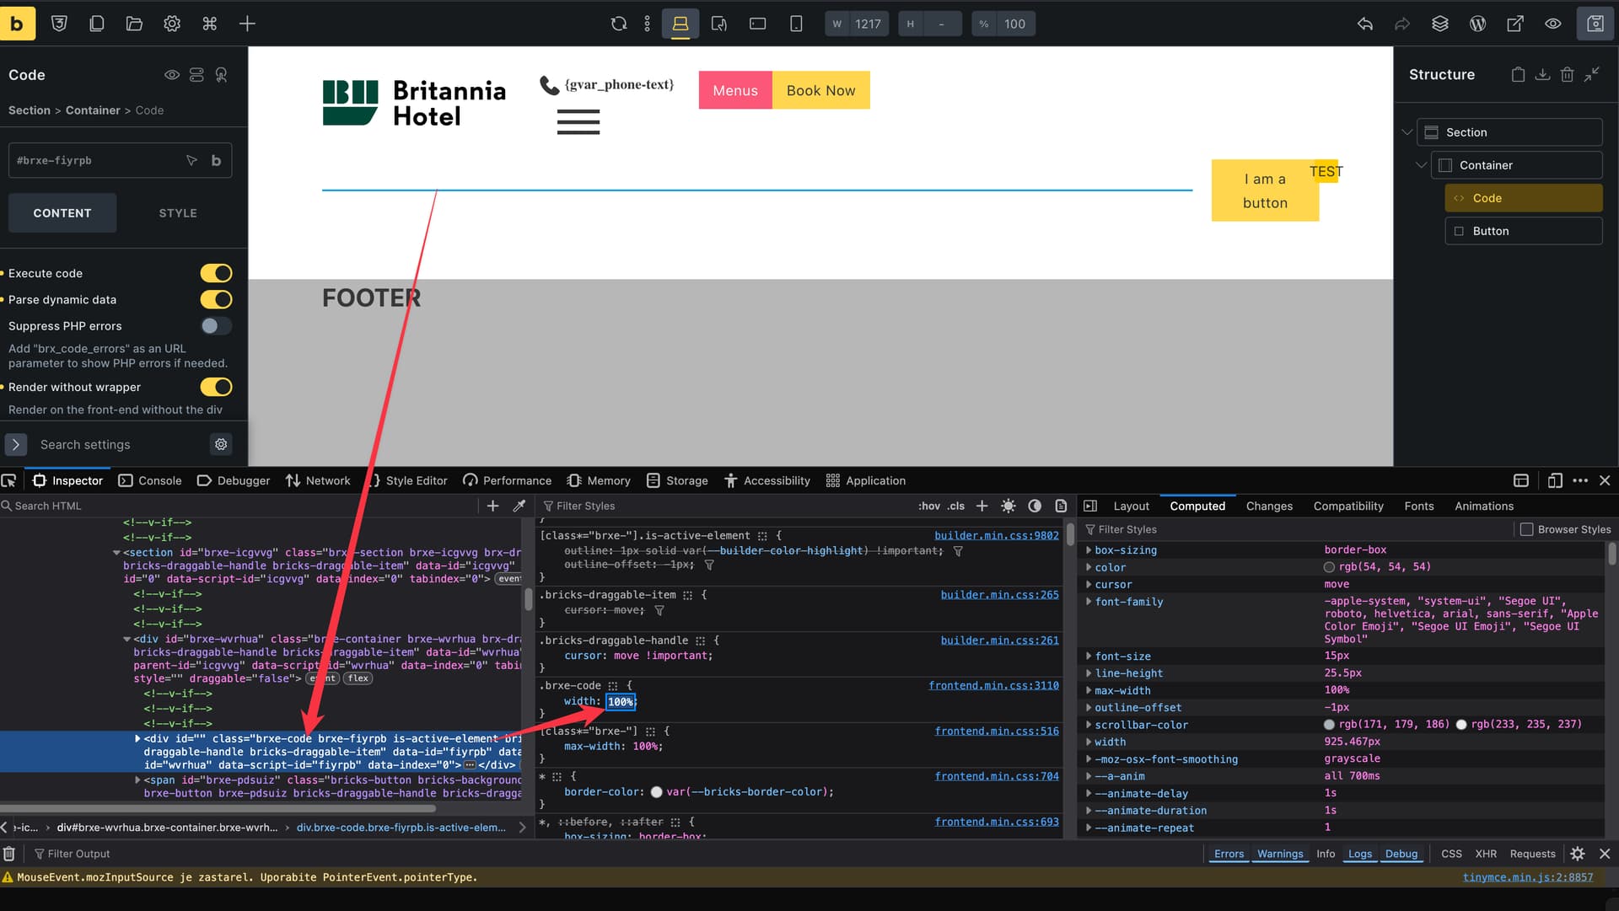Image resolution: width=1619 pixels, height=911 pixels.
Task: Toggle Render without wrapper switch
Action: (x=216, y=387)
